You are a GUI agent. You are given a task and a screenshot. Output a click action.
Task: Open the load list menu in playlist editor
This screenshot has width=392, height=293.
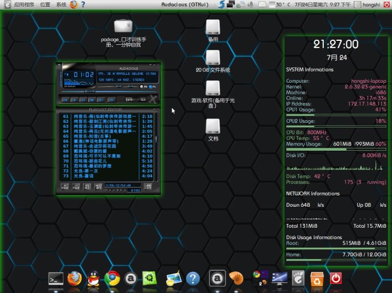pyautogui.click(x=148, y=186)
